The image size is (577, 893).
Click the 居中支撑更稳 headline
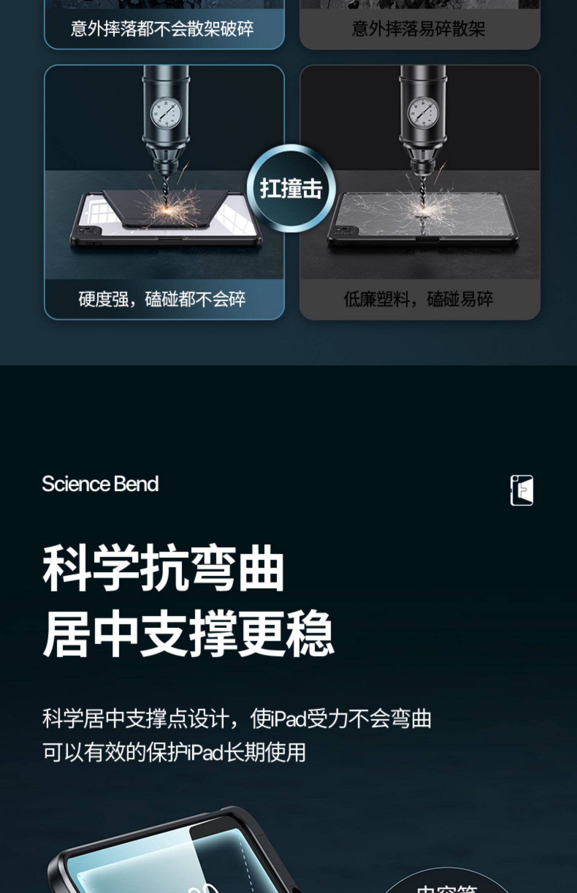click(188, 633)
